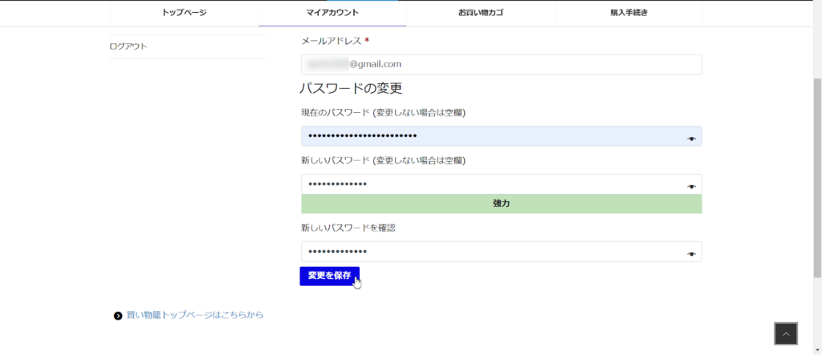Open the 購入手続き tab
822x355 pixels.
click(629, 13)
